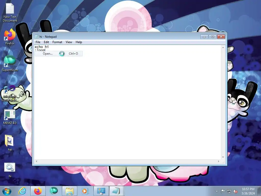Screen dimensions: 261x196
Task: Select the MEMZ 4.0 desktop shortcut
Action: point(10,117)
